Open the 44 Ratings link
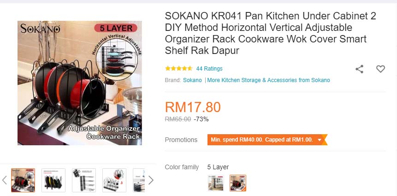Image resolution: width=397 pixels, height=196 pixels. [209, 69]
